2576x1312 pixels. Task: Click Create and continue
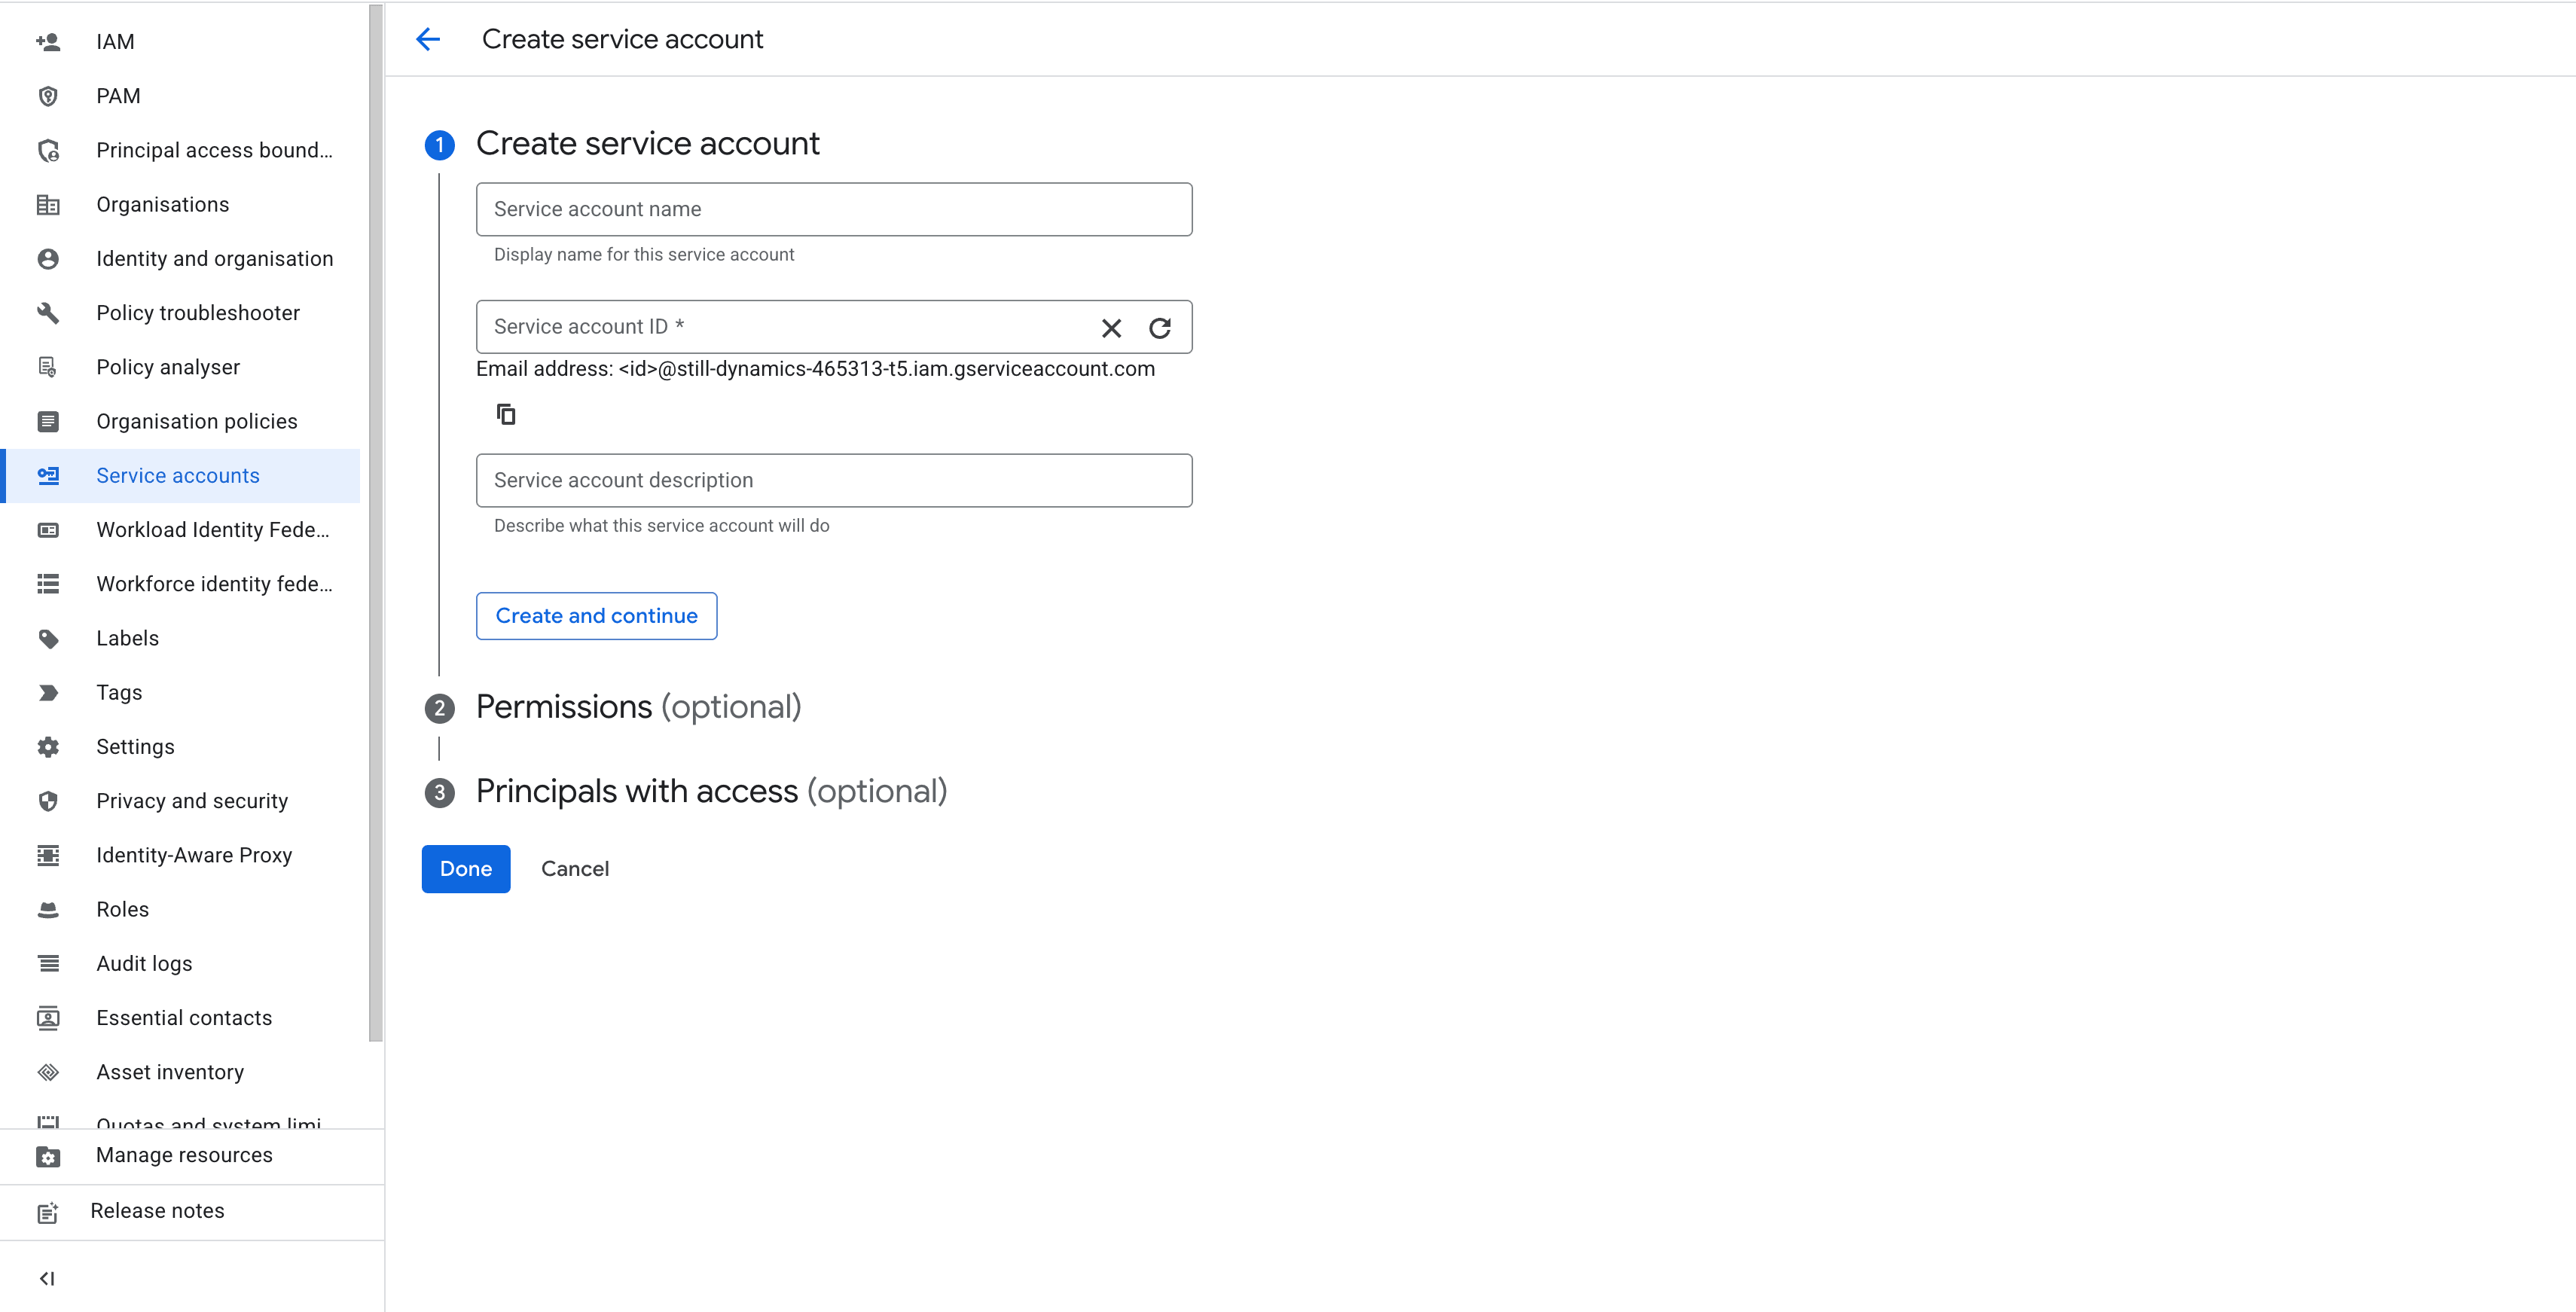596,615
